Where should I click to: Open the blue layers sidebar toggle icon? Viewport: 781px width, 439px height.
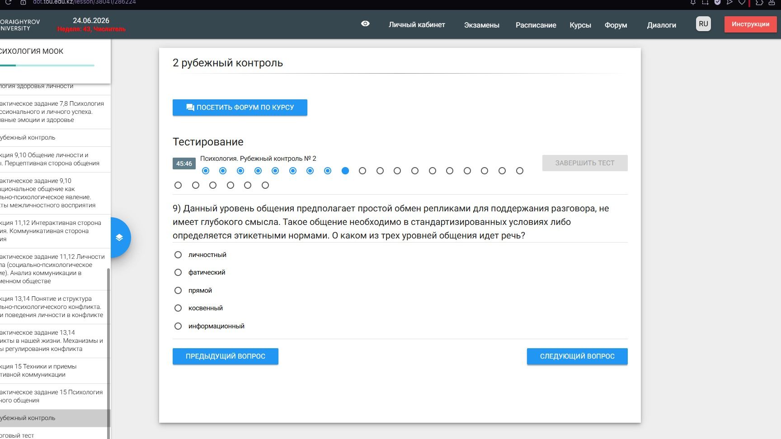click(119, 238)
